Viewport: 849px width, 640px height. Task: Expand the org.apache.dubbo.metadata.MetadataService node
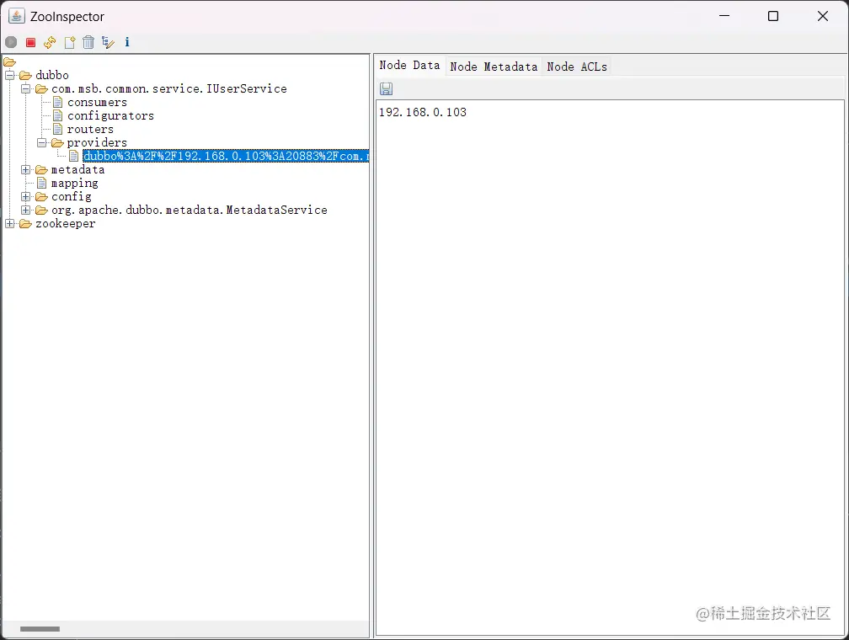[26, 210]
